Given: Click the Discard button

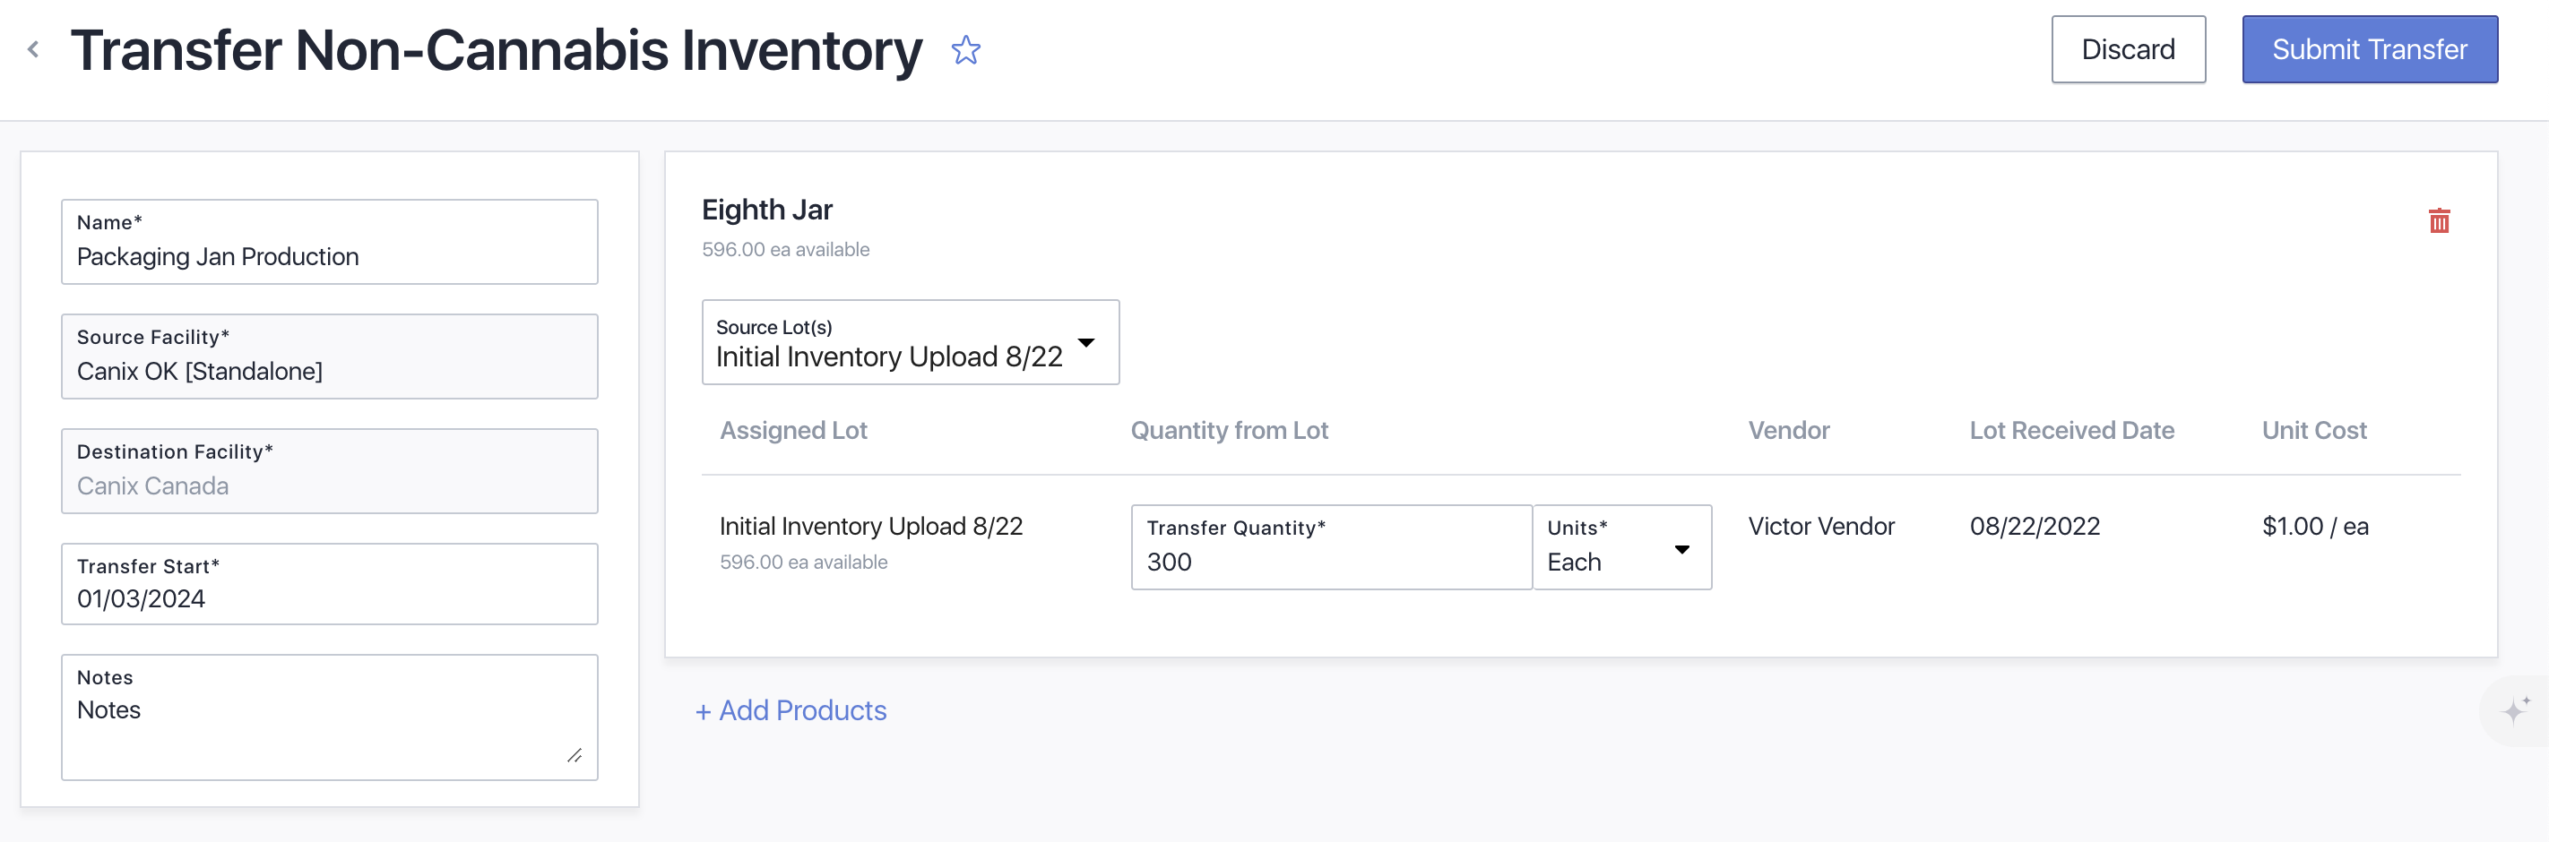Looking at the screenshot, I should pyautogui.click(x=2128, y=49).
